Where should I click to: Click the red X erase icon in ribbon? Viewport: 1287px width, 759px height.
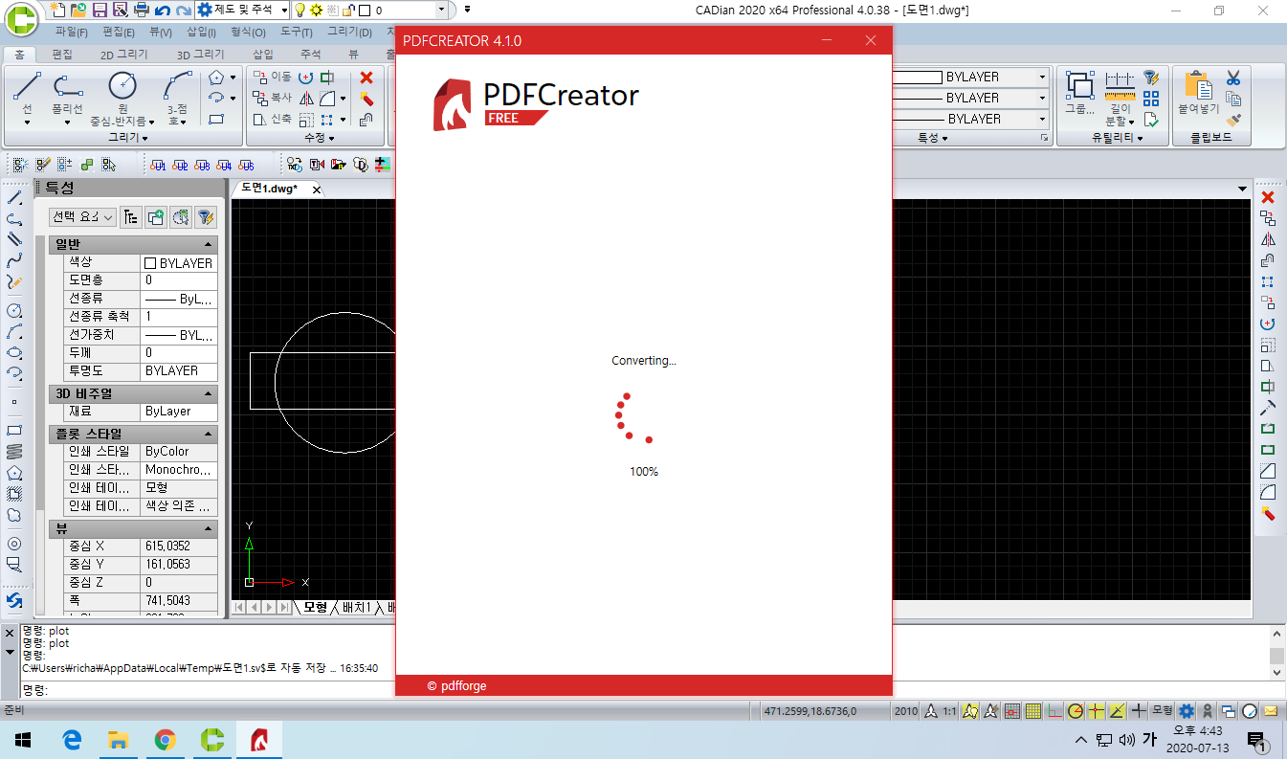point(366,78)
